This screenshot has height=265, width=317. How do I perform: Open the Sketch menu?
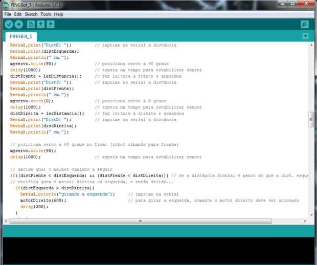[31, 14]
